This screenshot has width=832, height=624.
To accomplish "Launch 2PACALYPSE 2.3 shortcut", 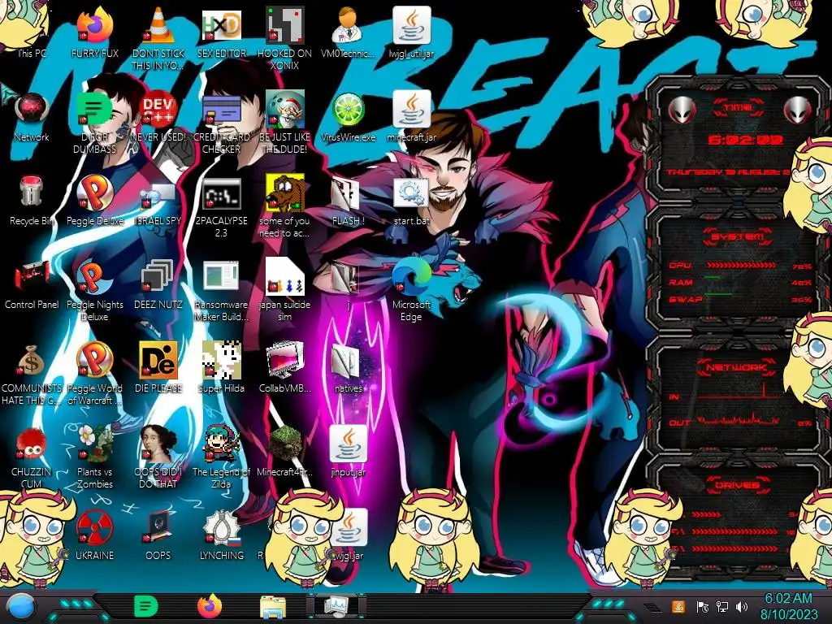I will [x=222, y=206].
